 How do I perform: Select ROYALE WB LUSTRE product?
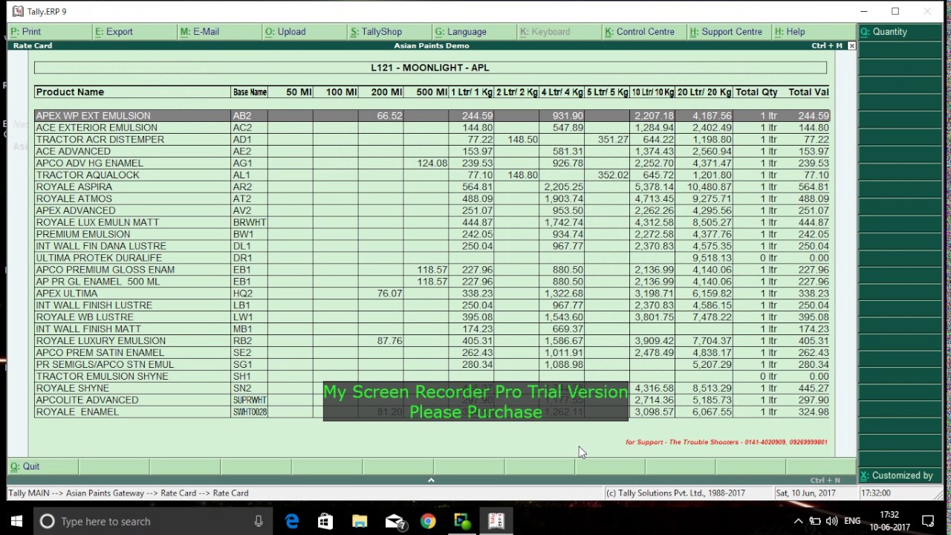(85, 317)
